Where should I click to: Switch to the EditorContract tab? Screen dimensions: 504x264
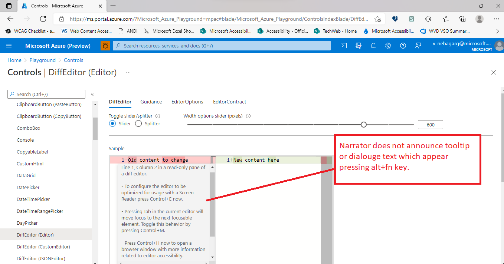[x=229, y=102]
